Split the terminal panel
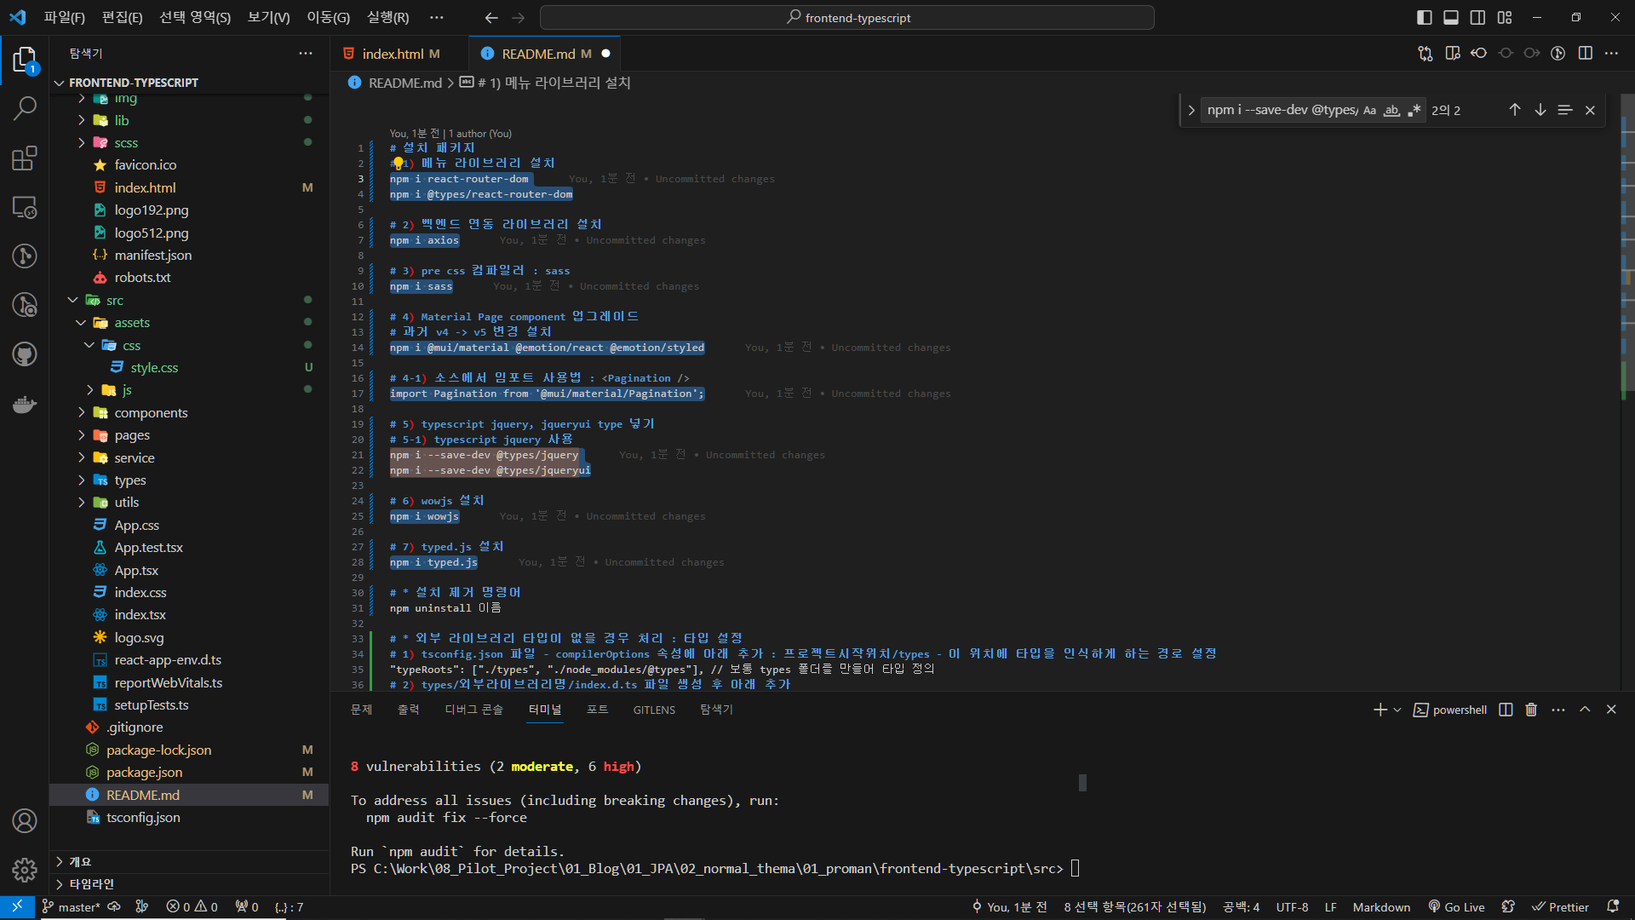1635x920 pixels. 1506,710
